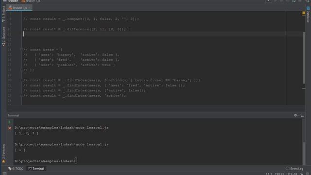Image resolution: width=311 pixels, height=175 pixels.
Task: Click the '// const users = [' line
Action: coord(43,50)
